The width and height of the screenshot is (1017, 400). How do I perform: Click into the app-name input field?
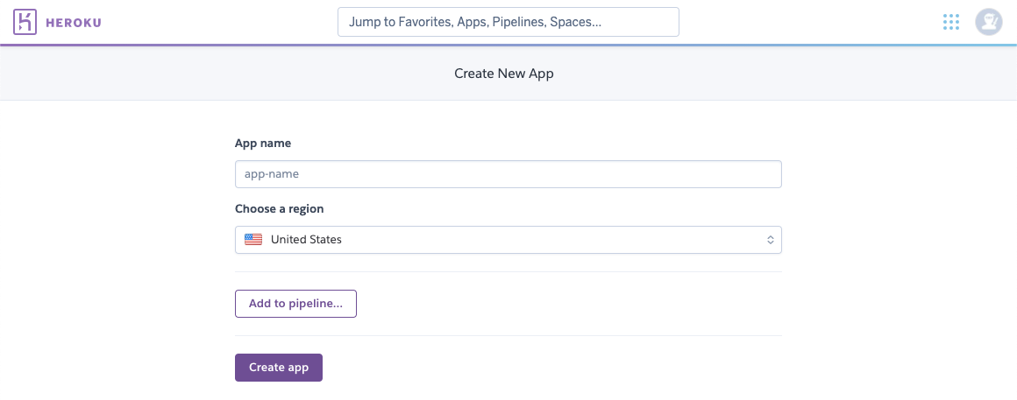coord(508,174)
